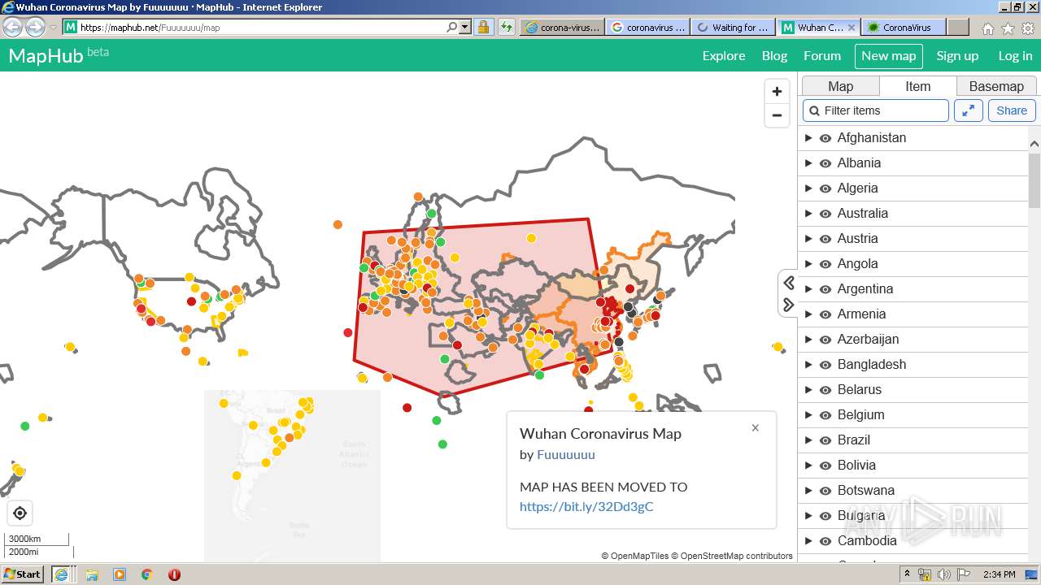1041x585 pixels.
Task: Select Bulgaria in the item list
Action: tap(861, 516)
